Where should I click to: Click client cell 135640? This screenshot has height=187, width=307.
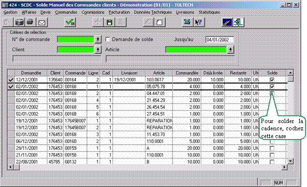tap(55, 80)
